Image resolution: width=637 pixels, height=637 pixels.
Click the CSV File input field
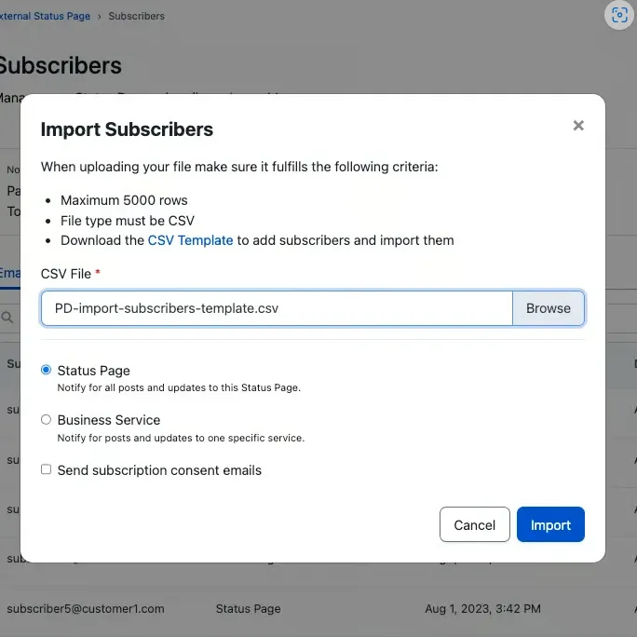tap(277, 308)
